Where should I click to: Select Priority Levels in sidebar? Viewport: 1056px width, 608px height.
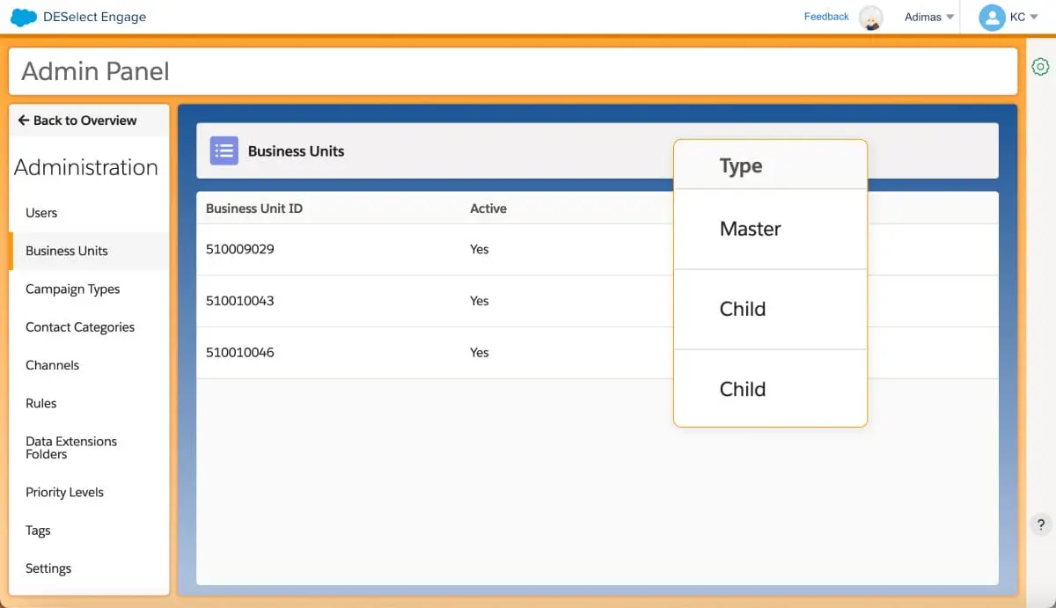(64, 493)
